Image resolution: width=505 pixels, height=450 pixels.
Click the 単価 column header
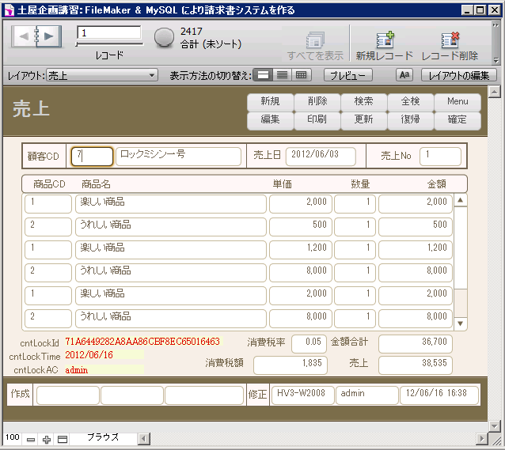[282, 184]
